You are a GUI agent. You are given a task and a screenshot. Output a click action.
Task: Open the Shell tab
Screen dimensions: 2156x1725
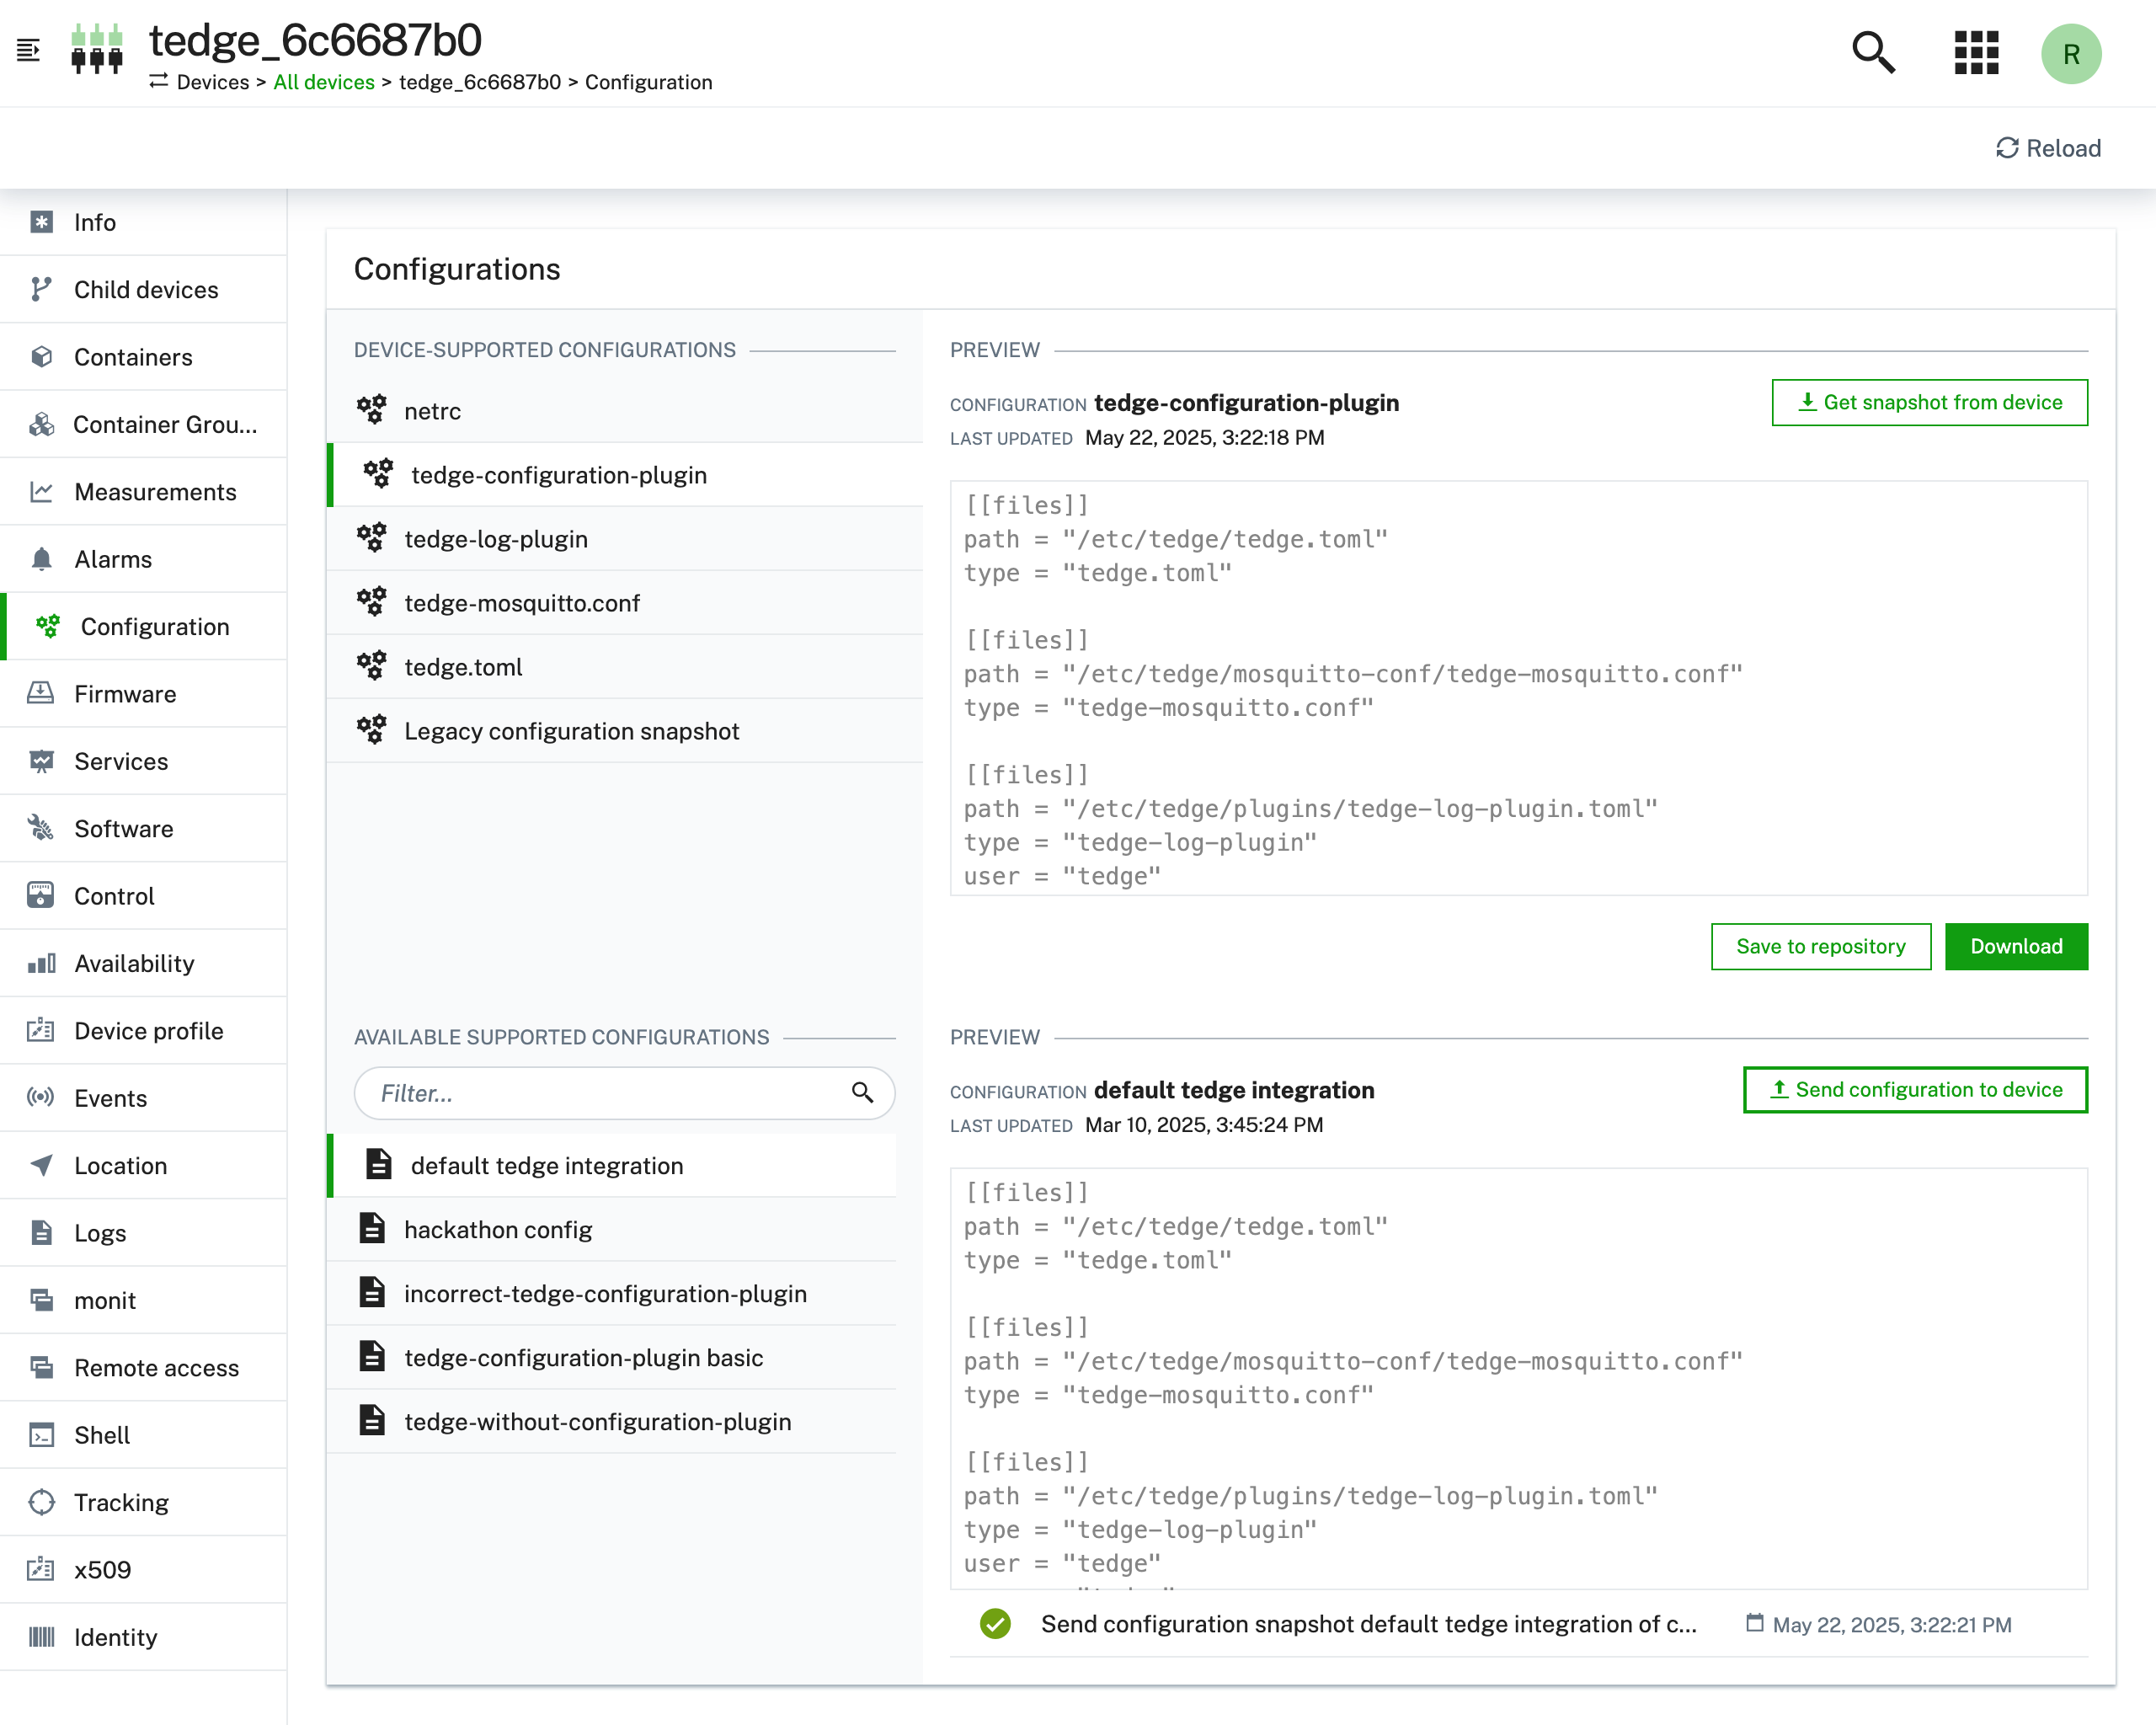coord(102,1435)
